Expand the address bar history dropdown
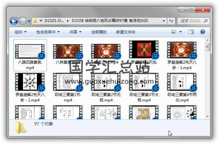This screenshot has width=219, height=145. pyautogui.click(x=164, y=21)
